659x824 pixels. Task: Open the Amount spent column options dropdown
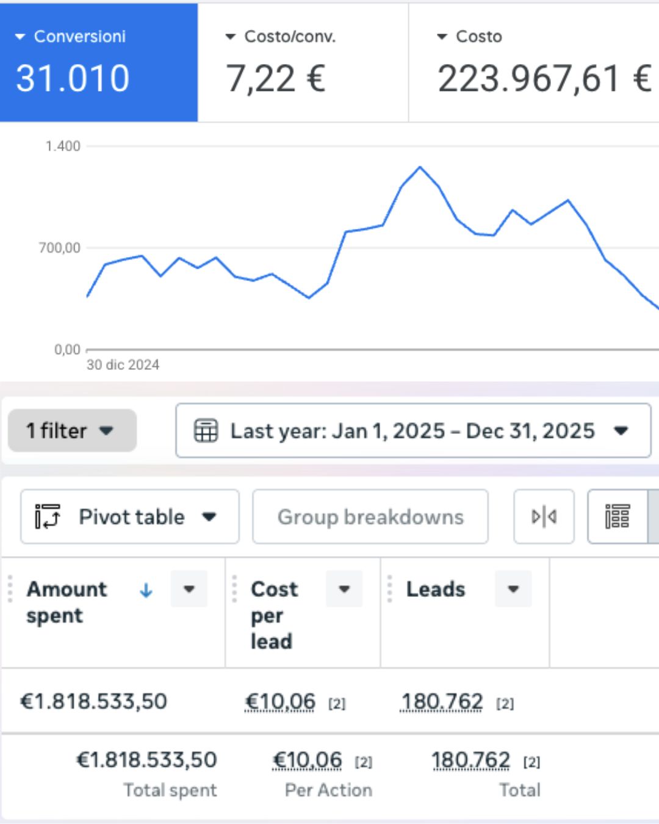click(x=189, y=589)
